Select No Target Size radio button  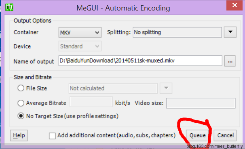21,116
